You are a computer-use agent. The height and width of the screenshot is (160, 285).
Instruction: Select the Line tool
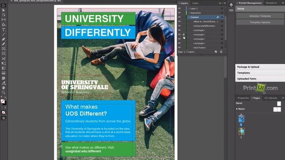point(4,34)
